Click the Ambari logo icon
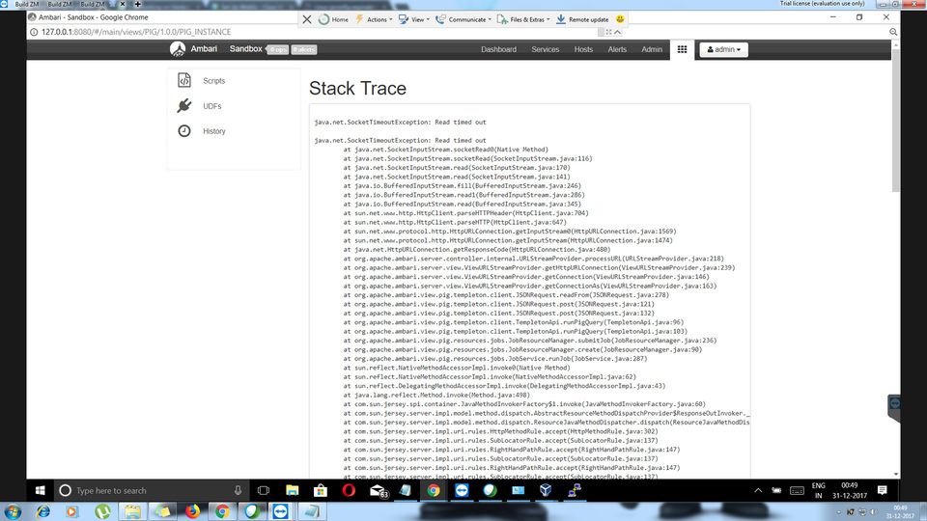Image resolution: width=927 pixels, height=521 pixels. click(178, 49)
